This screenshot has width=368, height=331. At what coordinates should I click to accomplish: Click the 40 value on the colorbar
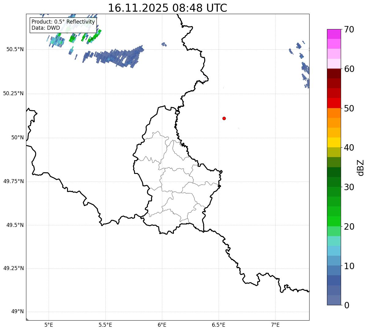pos(349,148)
